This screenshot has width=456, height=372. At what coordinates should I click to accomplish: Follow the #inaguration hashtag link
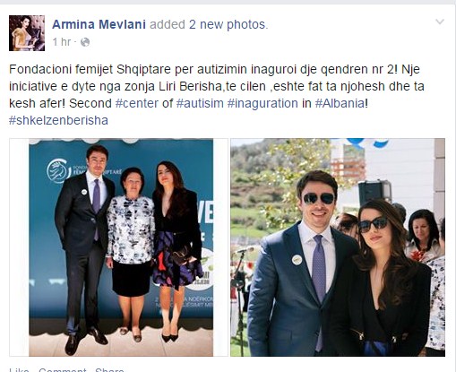[x=262, y=103]
